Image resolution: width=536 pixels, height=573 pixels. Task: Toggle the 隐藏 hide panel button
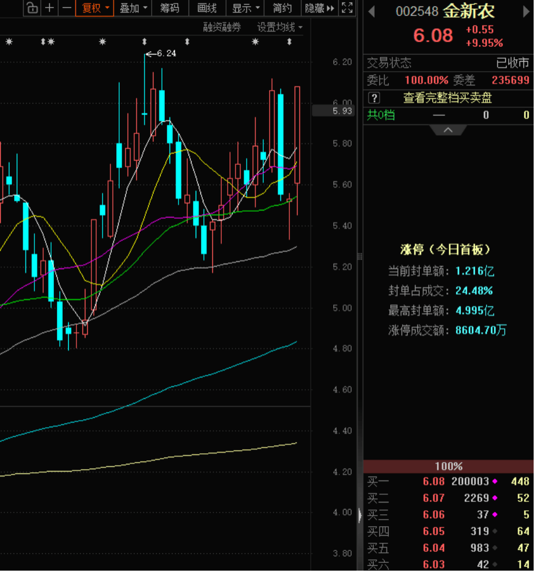320,8
